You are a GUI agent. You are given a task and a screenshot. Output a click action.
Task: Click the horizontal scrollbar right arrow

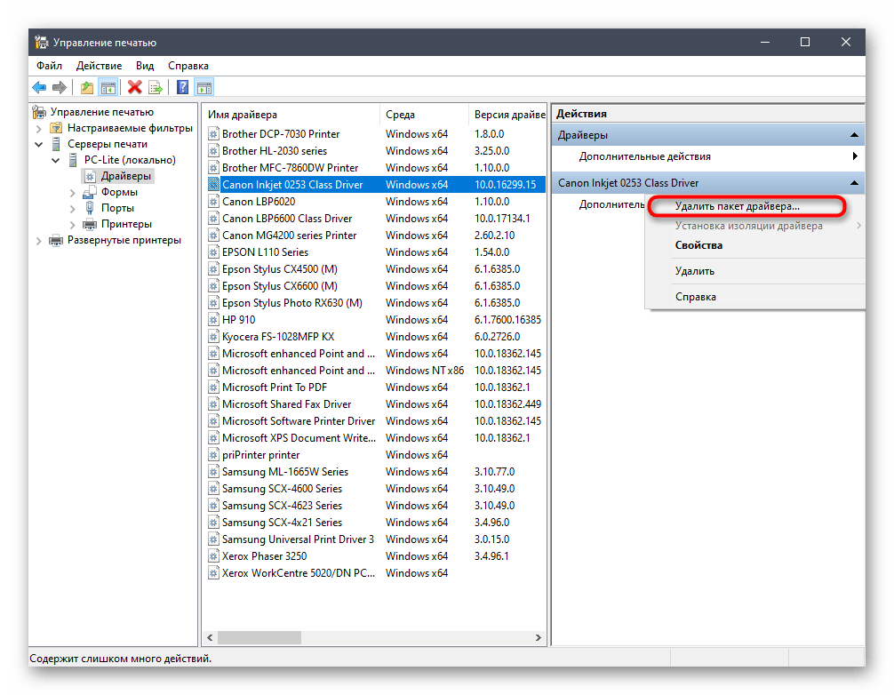coord(539,637)
